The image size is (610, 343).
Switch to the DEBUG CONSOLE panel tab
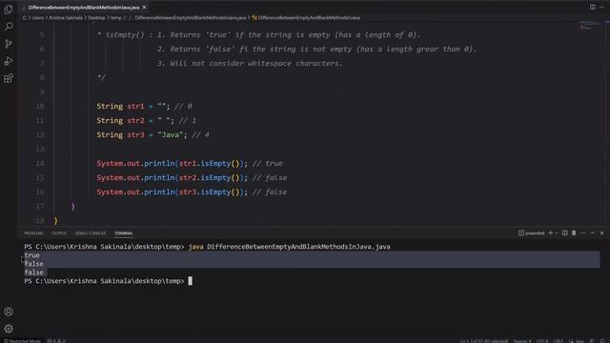[x=91, y=233]
